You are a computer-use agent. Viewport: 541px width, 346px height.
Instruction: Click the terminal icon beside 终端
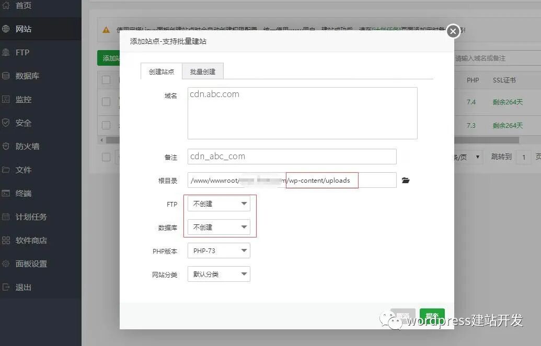tap(6, 193)
